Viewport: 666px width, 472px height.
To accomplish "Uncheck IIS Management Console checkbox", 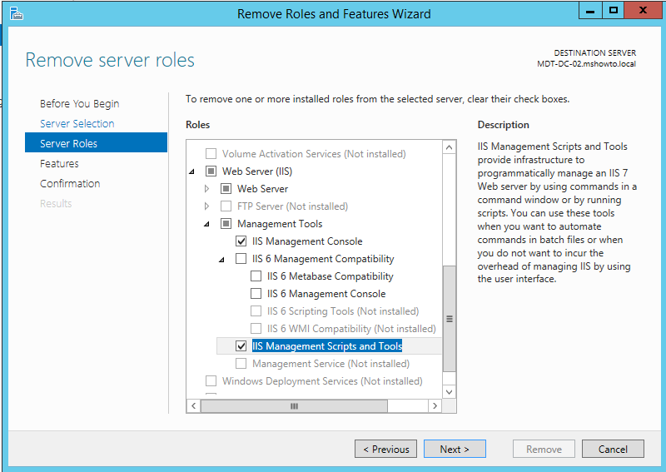I will pyautogui.click(x=241, y=241).
